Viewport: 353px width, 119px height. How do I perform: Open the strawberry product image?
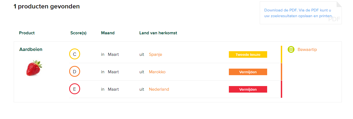(x=34, y=68)
